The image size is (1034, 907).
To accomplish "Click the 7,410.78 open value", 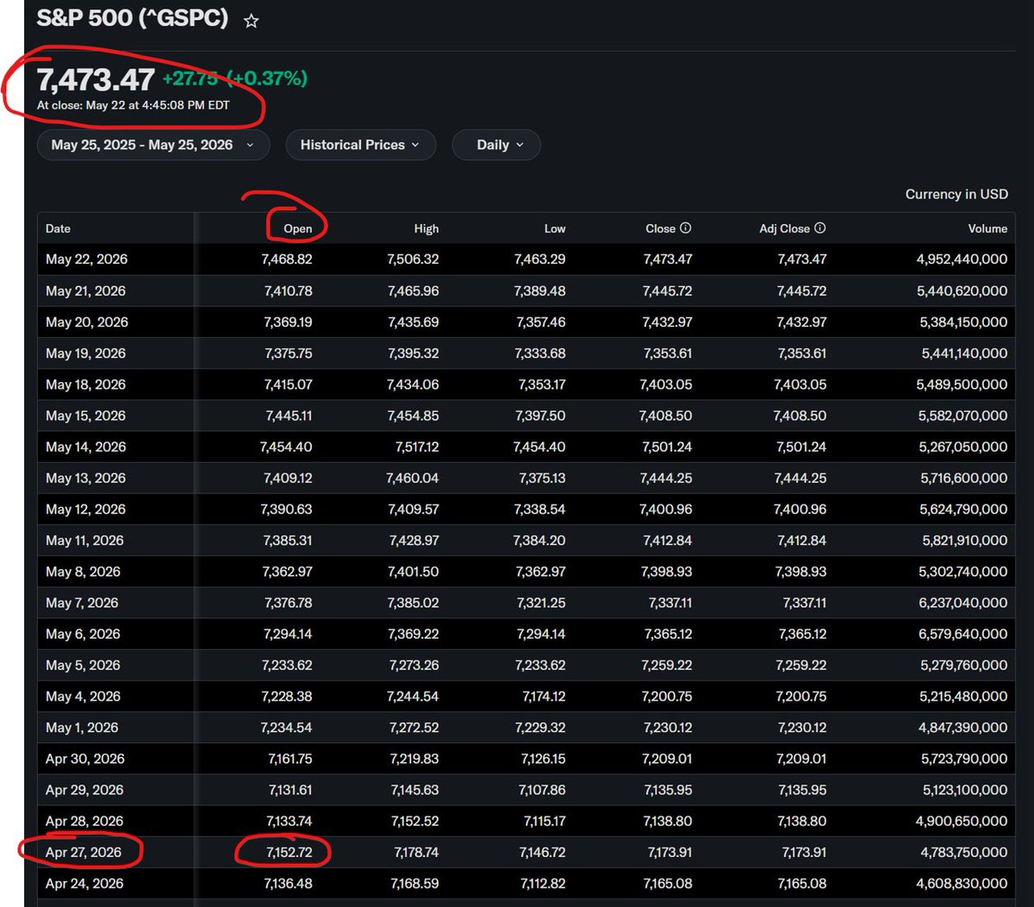I will (288, 291).
